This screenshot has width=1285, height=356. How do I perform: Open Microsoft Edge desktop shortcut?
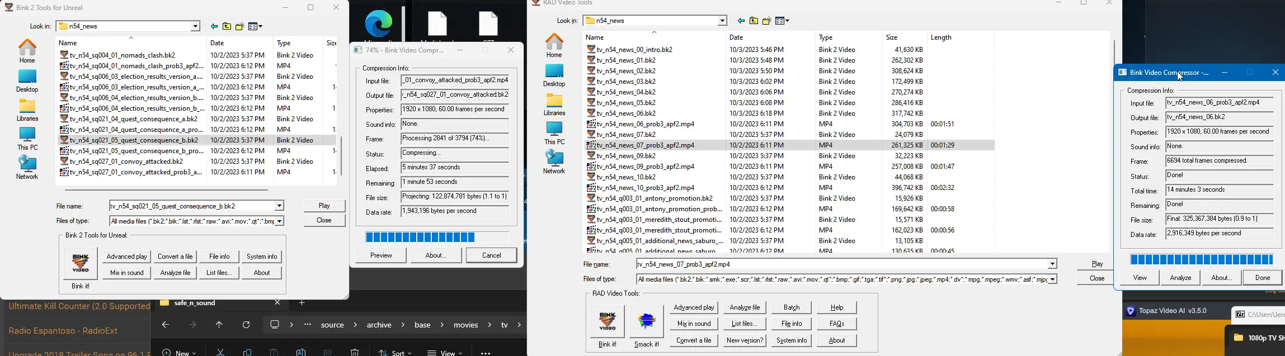tap(379, 24)
